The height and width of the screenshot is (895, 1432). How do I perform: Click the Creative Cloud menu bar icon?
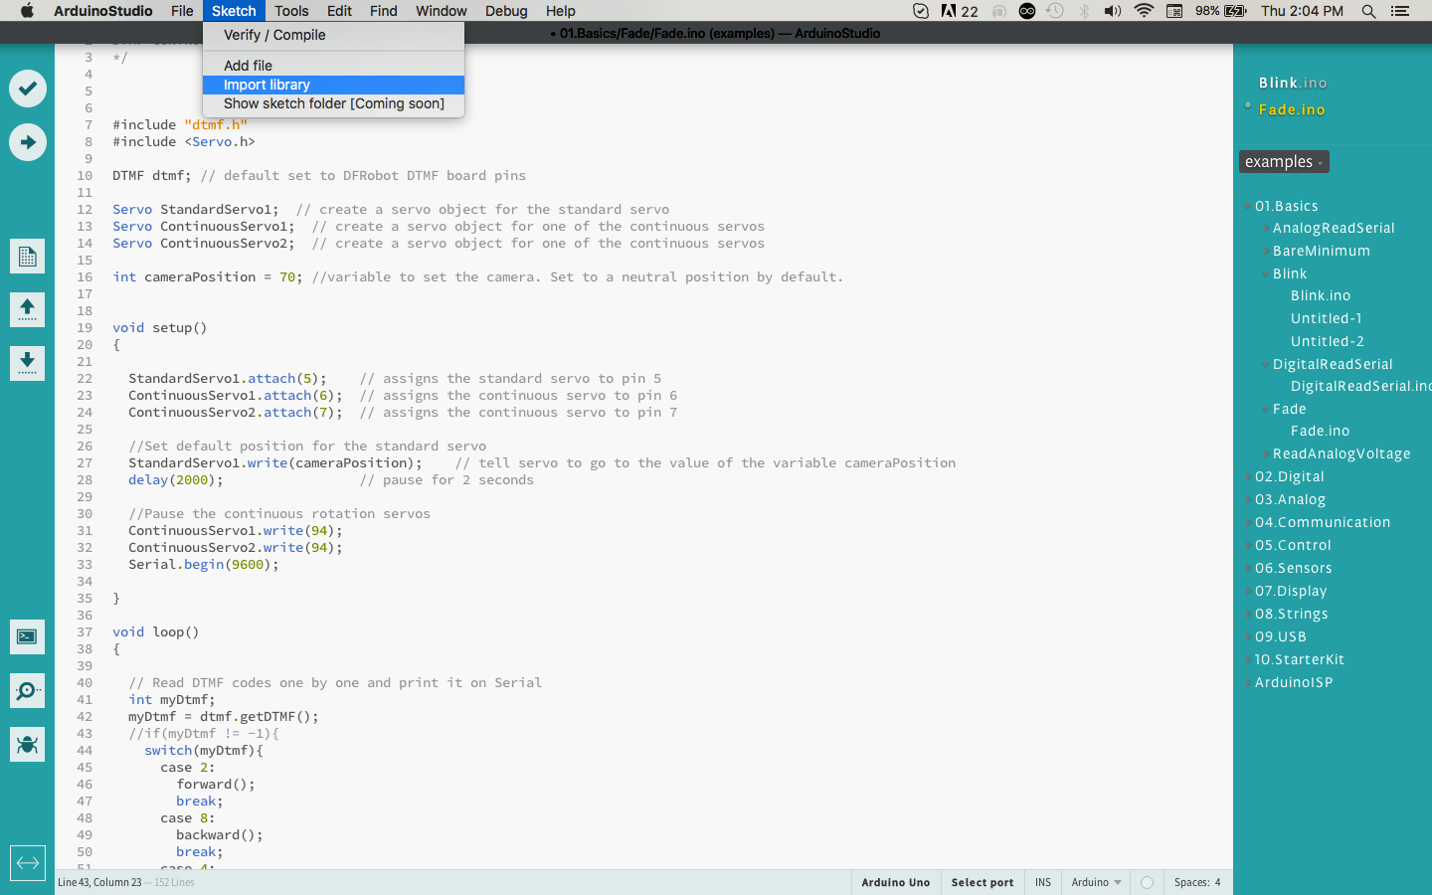coord(1027,11)
